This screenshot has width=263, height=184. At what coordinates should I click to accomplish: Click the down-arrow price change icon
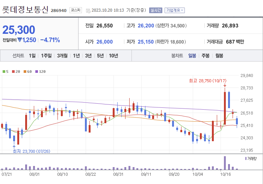point(20,40)
